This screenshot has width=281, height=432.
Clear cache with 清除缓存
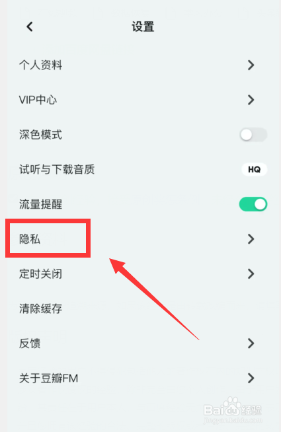tap(40, 308)
